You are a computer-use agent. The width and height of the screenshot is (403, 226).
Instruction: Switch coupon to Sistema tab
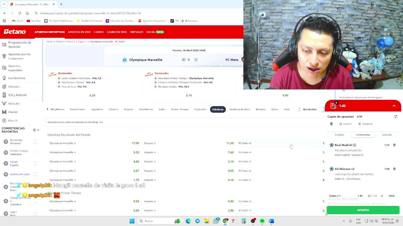pyautogui.click(x=387, y=135)
